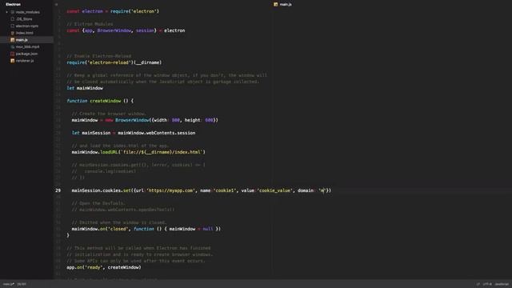
Task: Click 'let mainSession = mainWindow.webContents.session' line
Action: click(134, 133)
